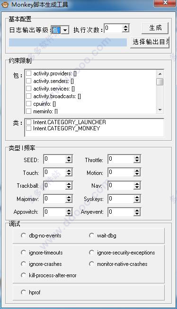Check the activity.senders package checkbox

click(29, 81)
